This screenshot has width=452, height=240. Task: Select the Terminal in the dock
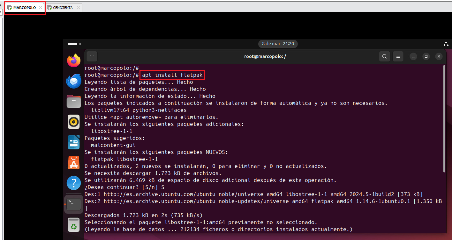[74, 203]
